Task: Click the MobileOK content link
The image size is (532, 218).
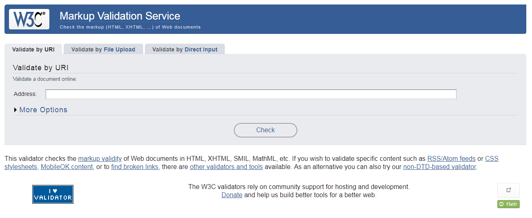Action: click(66, 167)
